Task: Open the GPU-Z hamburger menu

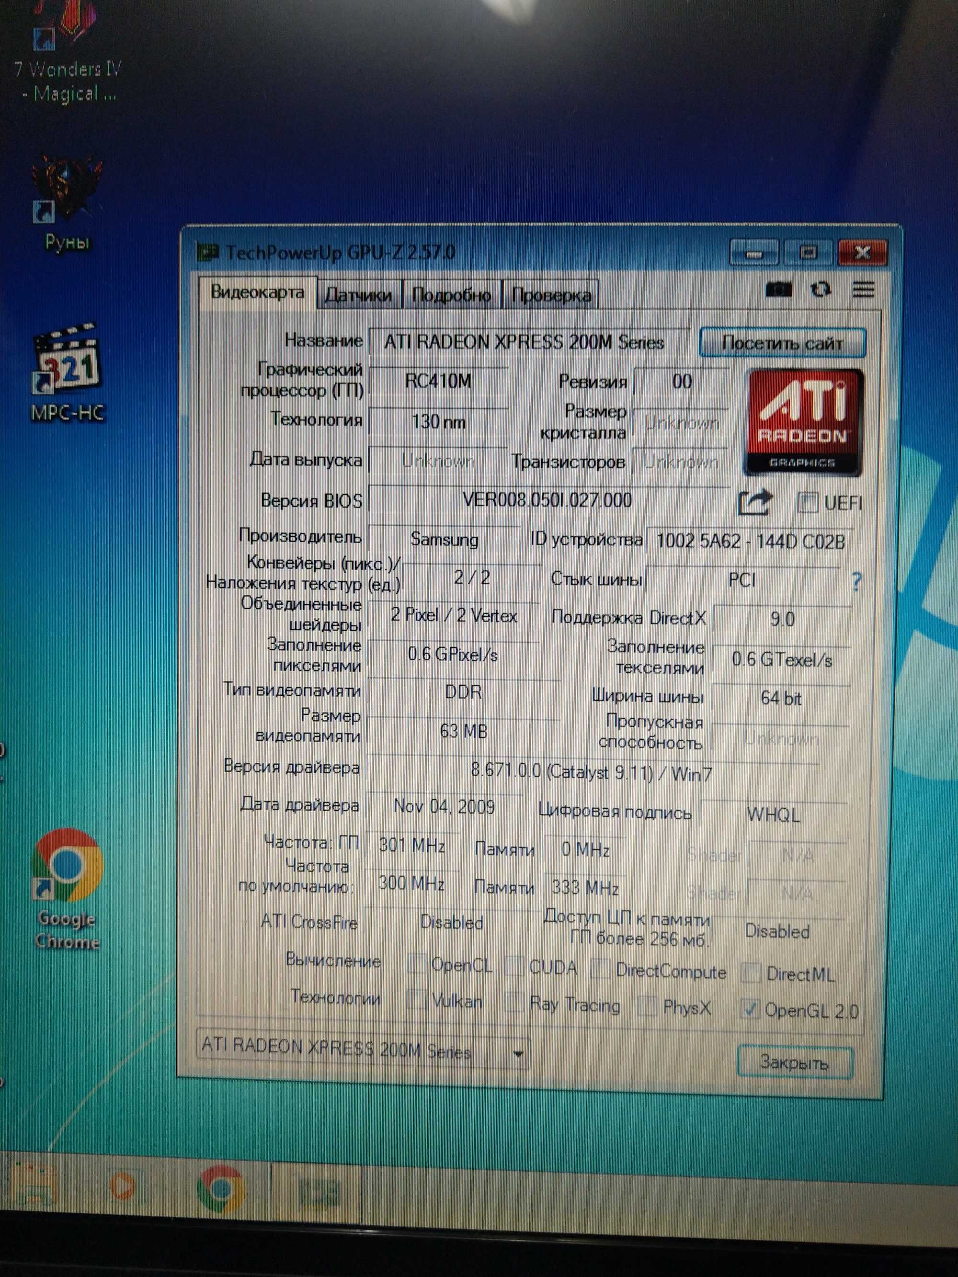Action: click(863, 289)
